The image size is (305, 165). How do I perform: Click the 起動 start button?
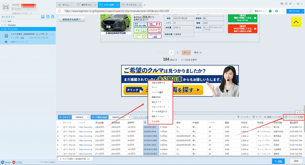click(x=278, y=161)
